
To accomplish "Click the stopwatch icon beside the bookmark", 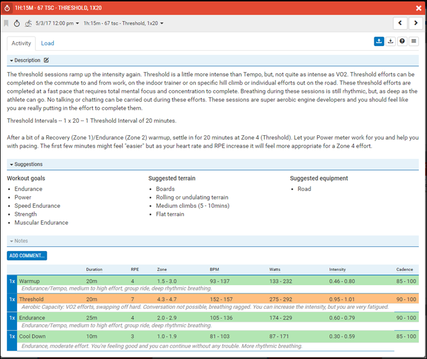I will click(x=17, y=24).
